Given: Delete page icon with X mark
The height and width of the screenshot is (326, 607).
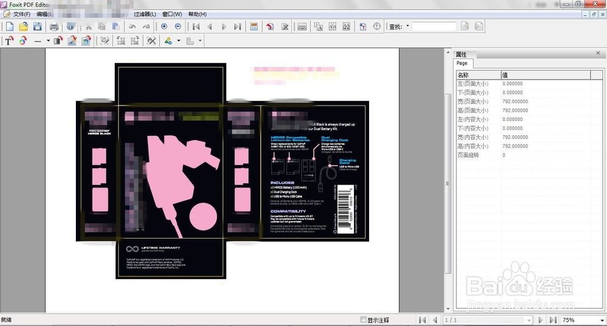Looking at the screenshot, I should click(x=285, y=26).
